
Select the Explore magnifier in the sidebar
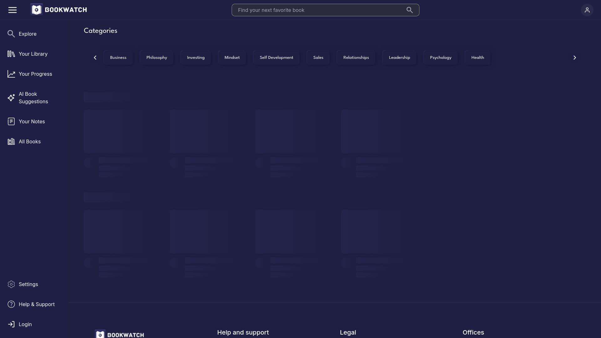[x=11, y=33]
